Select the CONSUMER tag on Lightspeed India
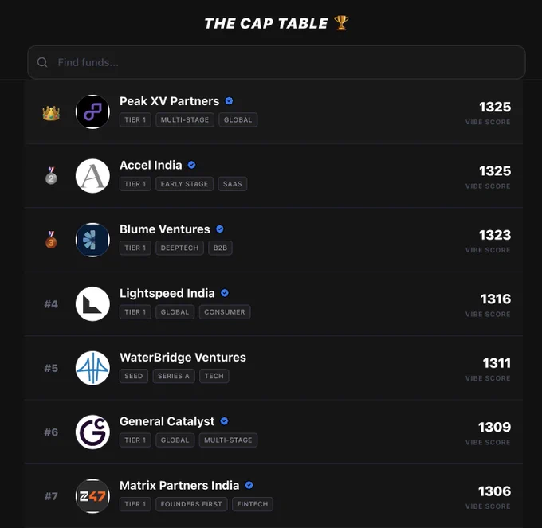The height and width of the screenshot is (528, 542). pyautogui.click(x=225, y=312)
